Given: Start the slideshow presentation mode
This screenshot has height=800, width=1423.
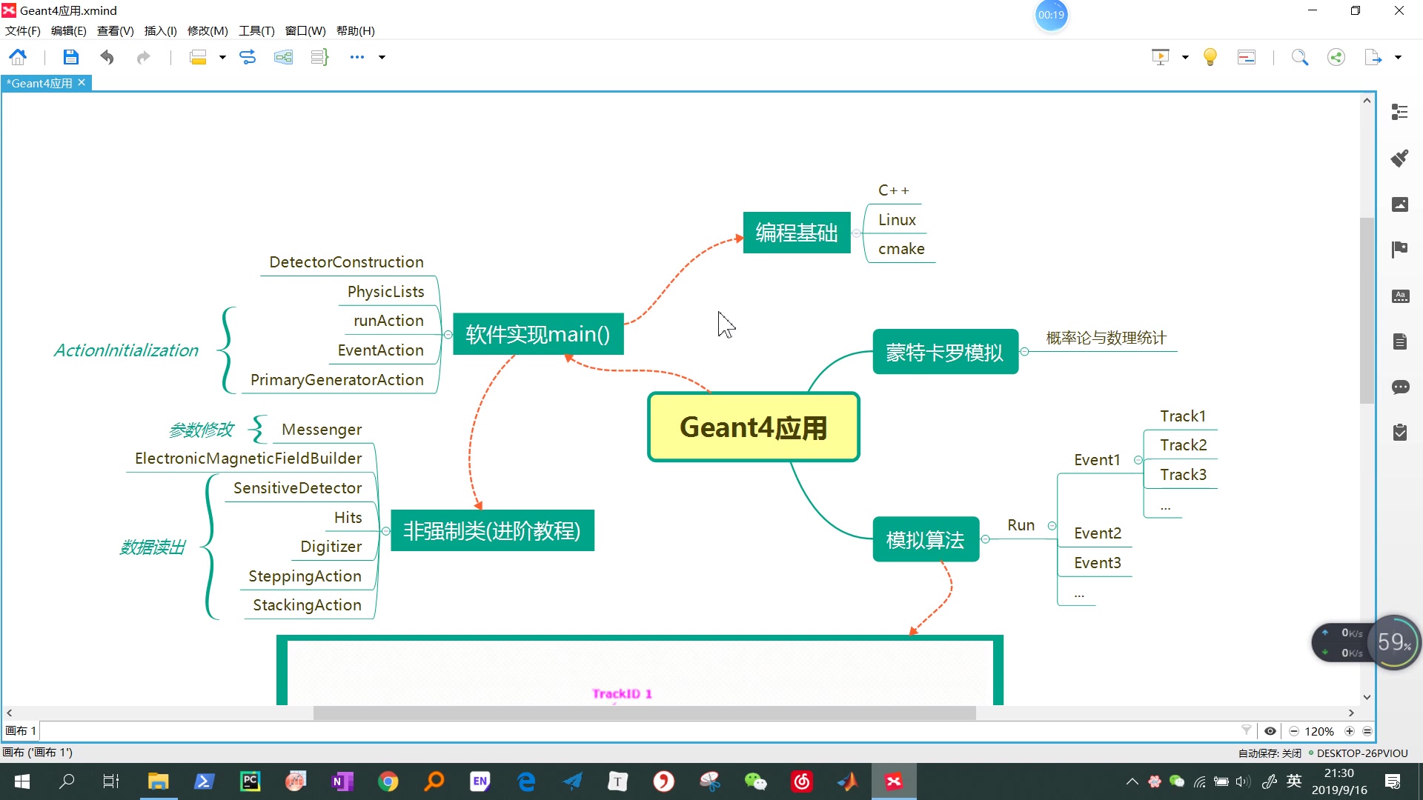Looking at the screenshot, I should pyautogui.click(x=1160, y=56).
